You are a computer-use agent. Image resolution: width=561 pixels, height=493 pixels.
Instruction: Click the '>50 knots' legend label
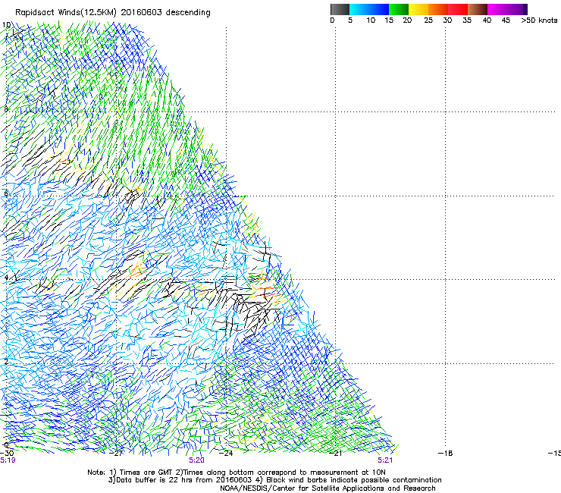click(x=539, y=20)
